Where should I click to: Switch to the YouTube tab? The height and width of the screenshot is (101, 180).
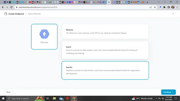(x=30, y=2)
